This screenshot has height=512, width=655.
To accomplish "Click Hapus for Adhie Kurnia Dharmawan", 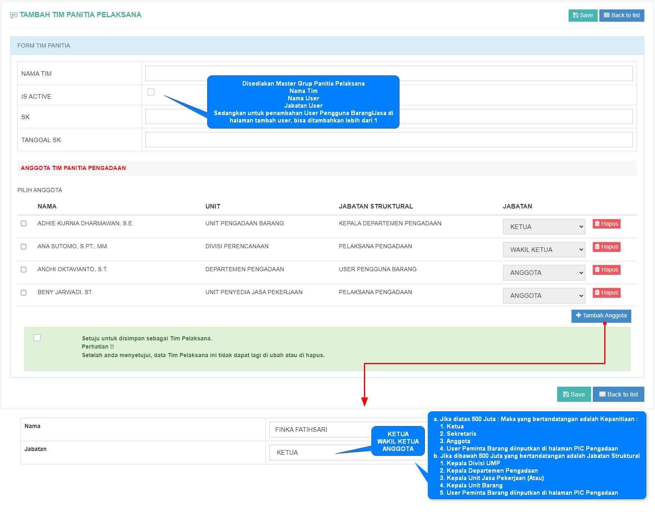I will [606, 224].
